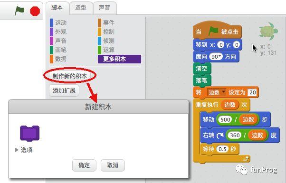Click the 重复执行 loop block
Screen dimensions: 286x183
(x=207, y=105)
